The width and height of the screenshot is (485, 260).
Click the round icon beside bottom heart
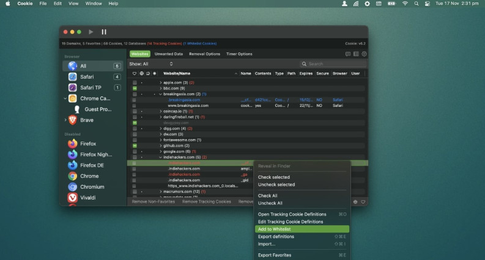[355, 202]
